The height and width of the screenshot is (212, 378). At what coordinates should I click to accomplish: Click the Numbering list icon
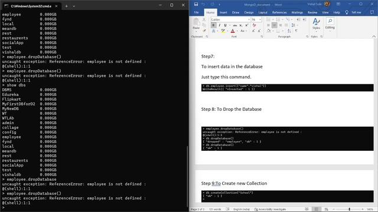pos(279,19)
